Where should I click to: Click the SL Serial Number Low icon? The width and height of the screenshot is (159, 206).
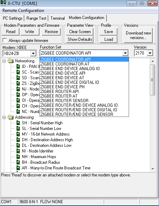click(x=18, y=129)
